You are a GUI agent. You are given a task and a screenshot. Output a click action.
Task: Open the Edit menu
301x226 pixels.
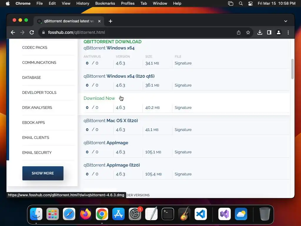52,4
